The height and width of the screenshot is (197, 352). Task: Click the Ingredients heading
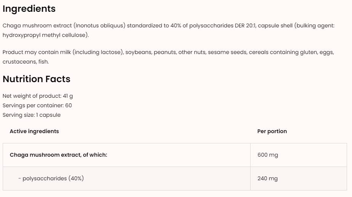(29, 9)
